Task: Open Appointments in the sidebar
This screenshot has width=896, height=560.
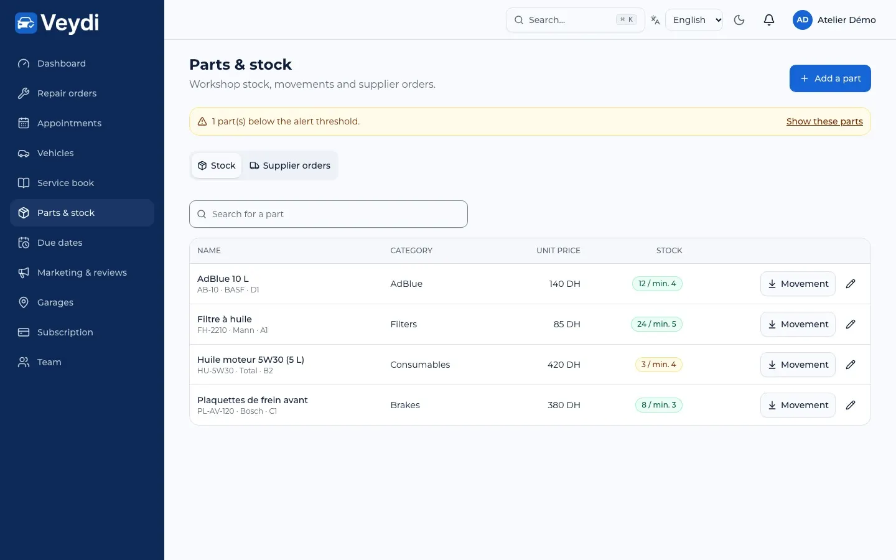Action: click(82, 123)
